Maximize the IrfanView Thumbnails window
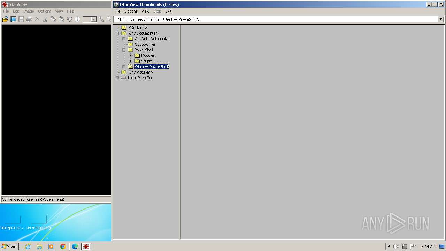Viewport: 446px width, 251px height. click(x=435, y=5)
